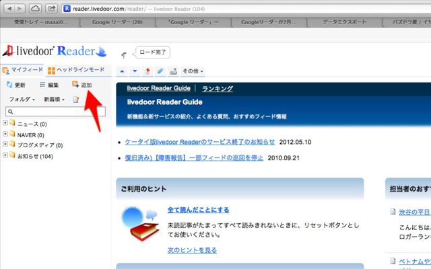Click the sun and book hint illustration
Image resolution: width=431 pixels, height=269 pixels.
click(141, 223)
